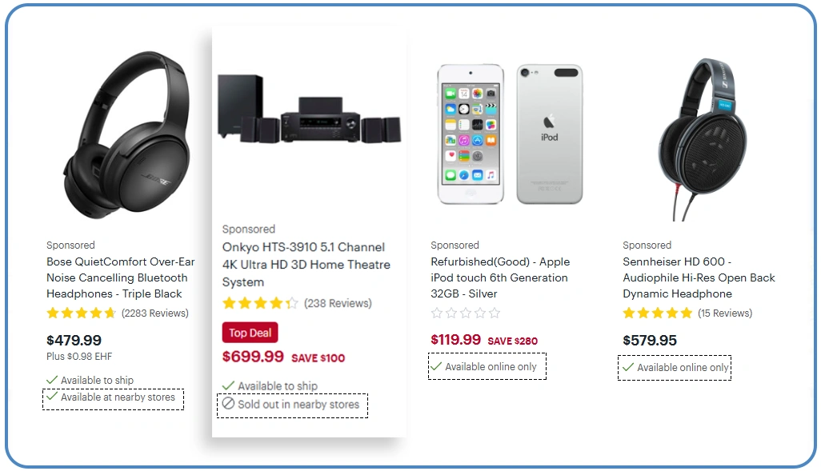
Task: Open the Bose QuietComfort Over-Ear product title
Action: [120, 277]
